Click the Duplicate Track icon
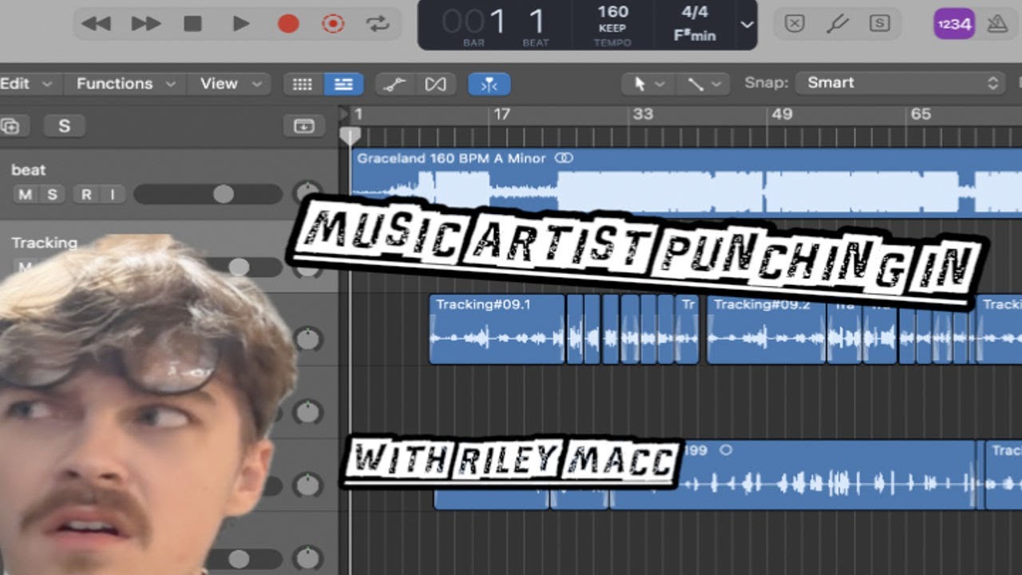The image size is (1022, 575). (11, 125)
